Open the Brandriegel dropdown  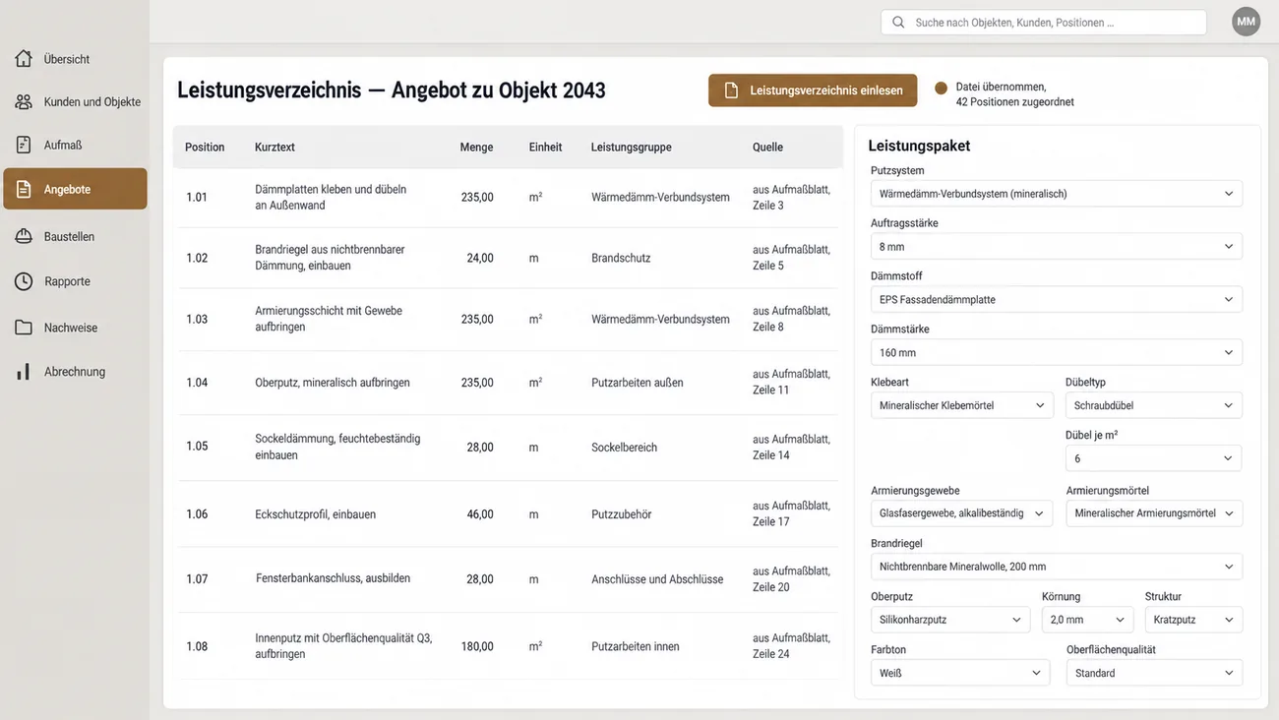[1056, 567]
